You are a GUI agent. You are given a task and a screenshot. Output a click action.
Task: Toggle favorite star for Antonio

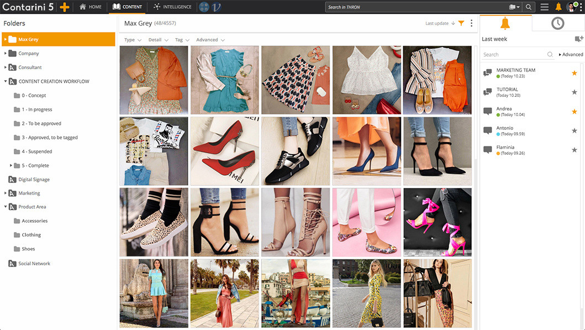pyautogui.click(x=575, y=130)
